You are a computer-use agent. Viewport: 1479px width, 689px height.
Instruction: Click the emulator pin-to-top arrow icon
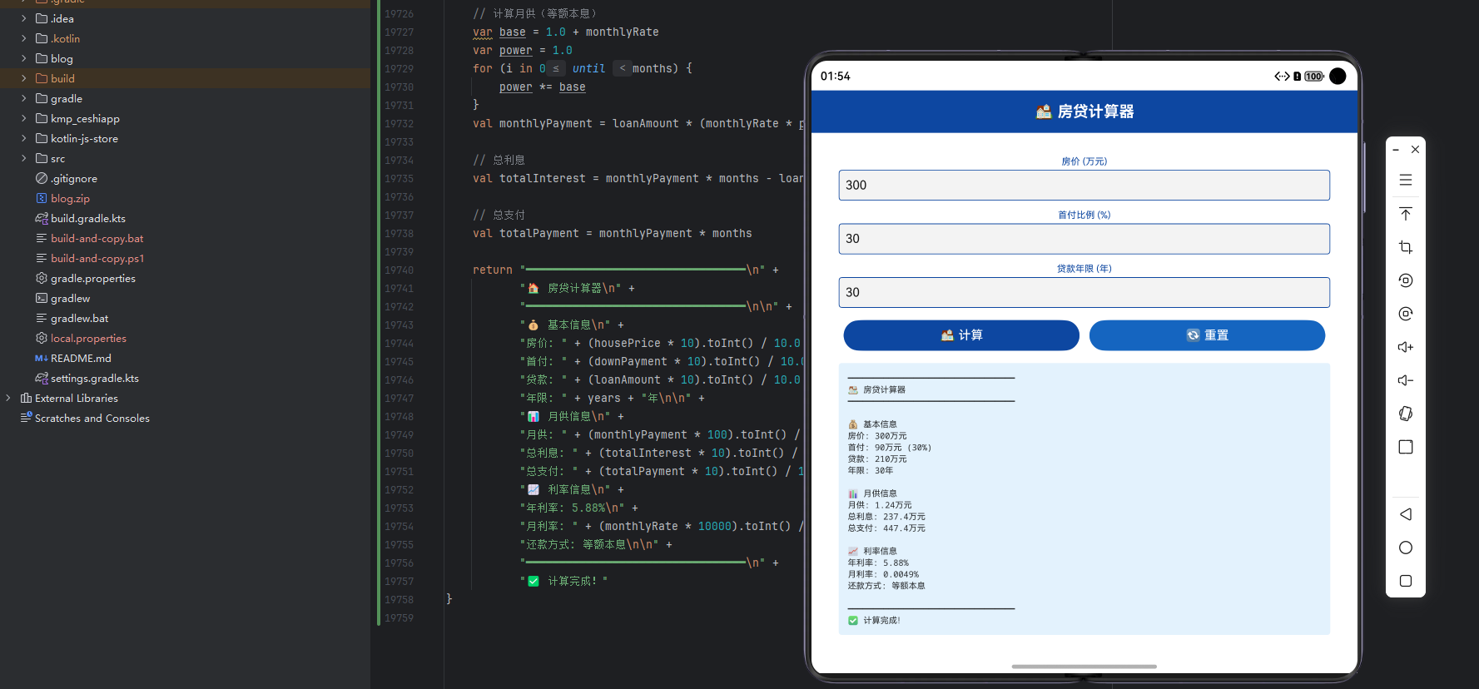pos(1406,214)
